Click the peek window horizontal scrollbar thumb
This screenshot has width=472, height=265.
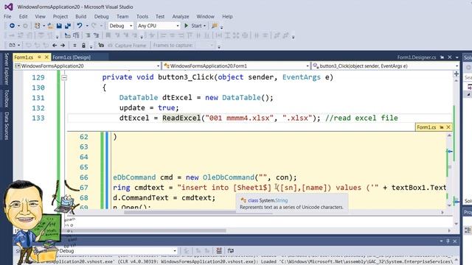[x=198, y=213]
